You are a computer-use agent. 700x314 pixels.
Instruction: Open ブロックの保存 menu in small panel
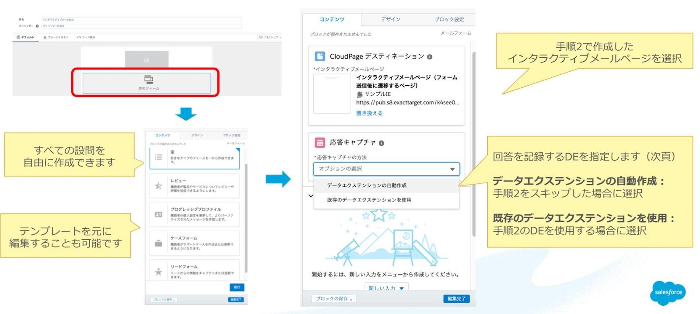pos(164,300)
